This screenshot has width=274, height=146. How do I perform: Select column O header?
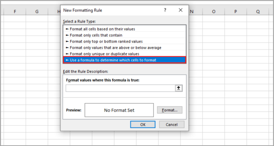[214, 11]
